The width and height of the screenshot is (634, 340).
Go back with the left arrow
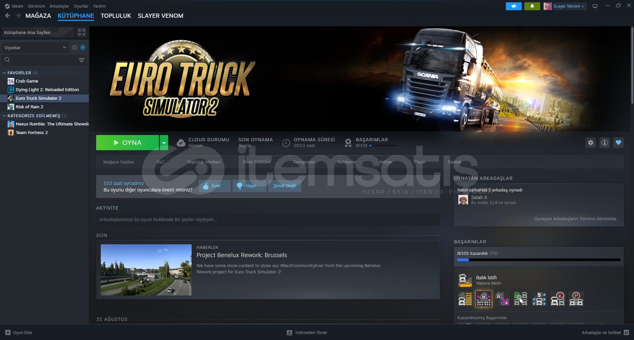[8, 16]
